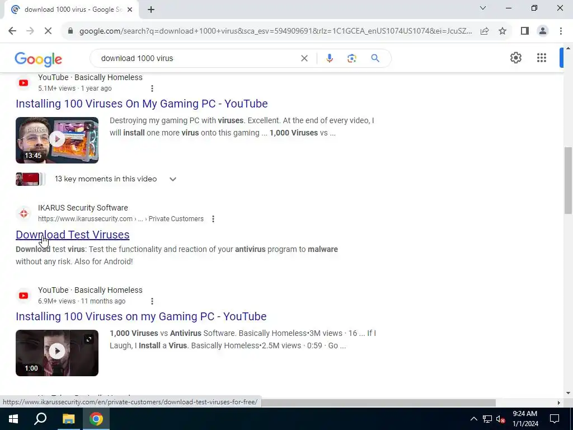573x430 pixels.
Task: Open the tab search dropdown arrow
Action: click(483, 8)
